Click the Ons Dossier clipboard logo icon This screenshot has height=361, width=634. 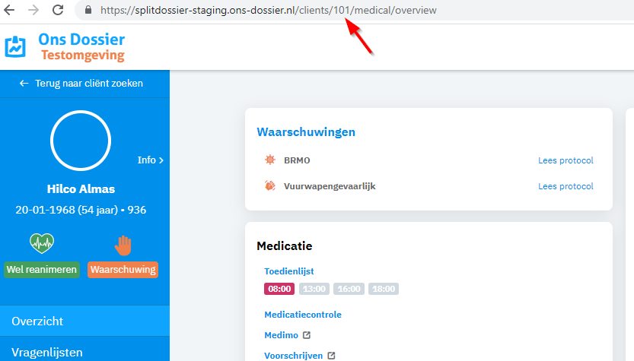pos(15,47)
